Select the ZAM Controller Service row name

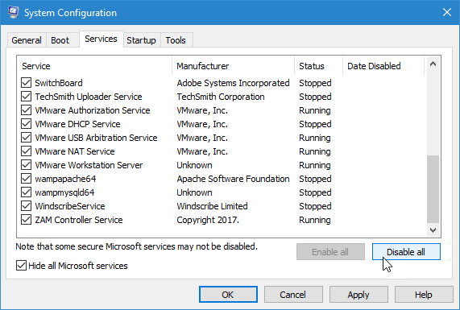pos(79,220)
